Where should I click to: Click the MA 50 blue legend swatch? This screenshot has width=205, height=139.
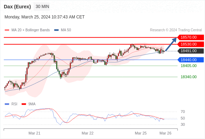tap(57, 30)
